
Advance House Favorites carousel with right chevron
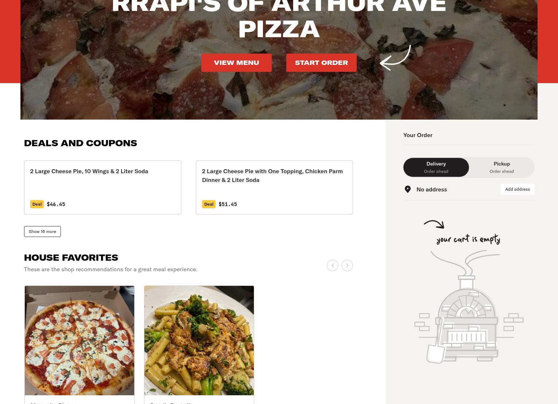pyautogui.click(x=347, y=265)
